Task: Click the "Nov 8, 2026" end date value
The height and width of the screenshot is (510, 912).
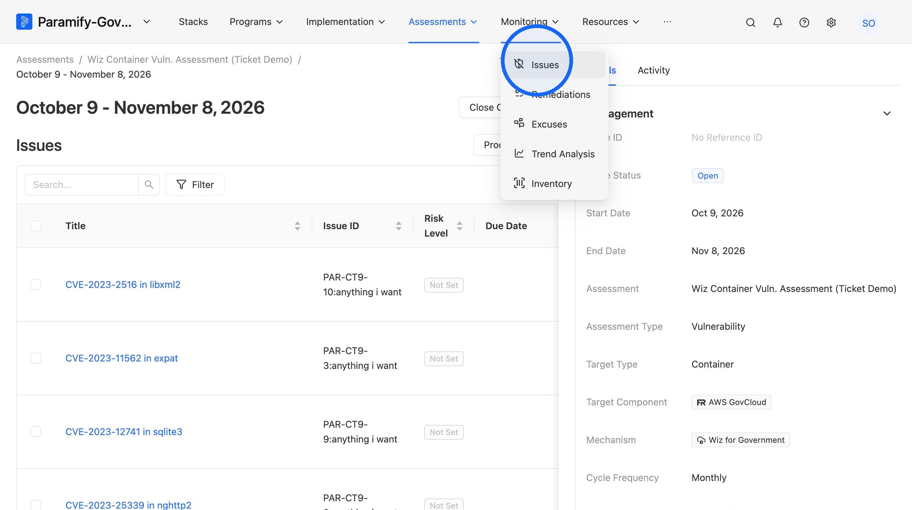Action: click(x=718, y=251)
